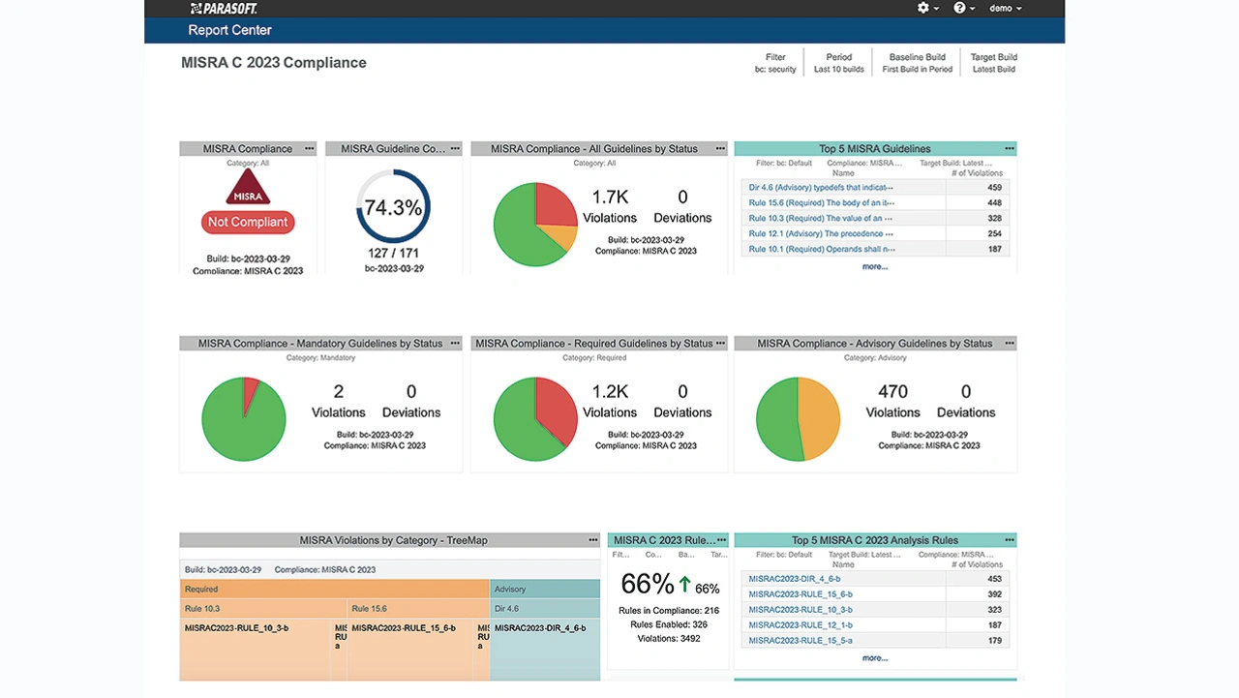Viewport: 1239px width, 698px height.
Task: Click the Report Center header tab
Action: pyautogui.click(x=229, y=30)
